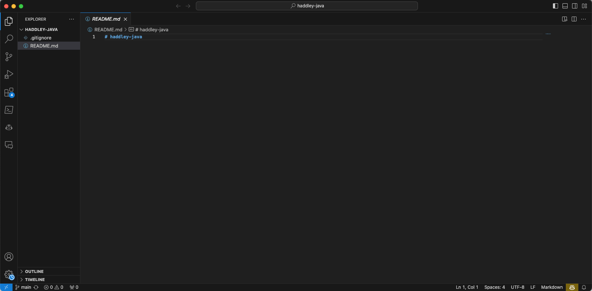Image resolution: width=592 pixels, height=291 pixels.
Task: Click the haddley-java heading breadcrumb
Action: click(151, 29)
